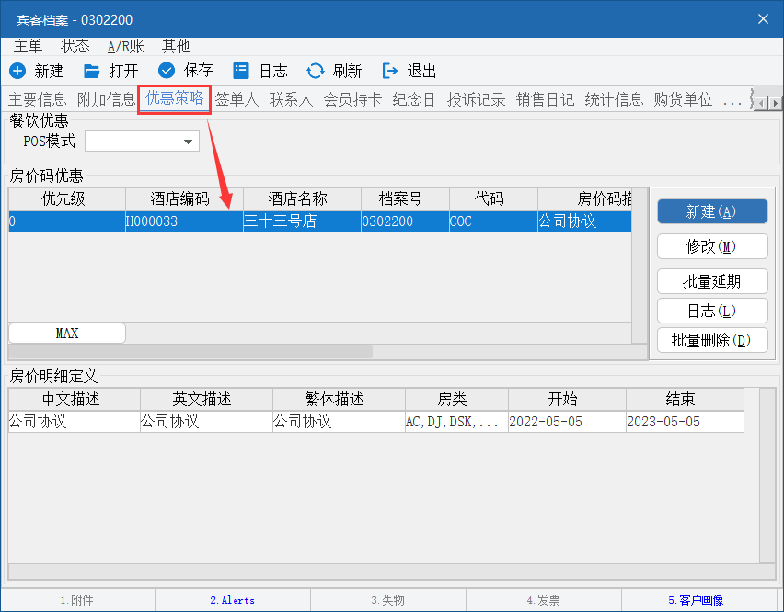Click the 0302200 archive number cell
The height and width of the screenshot is (612, 784).
[x=405, y=221]
